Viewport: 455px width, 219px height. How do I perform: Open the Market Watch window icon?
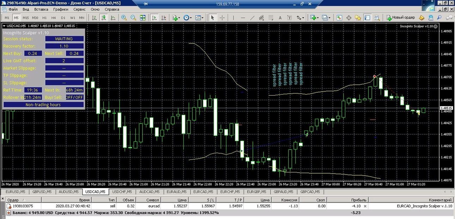[339, 18]
